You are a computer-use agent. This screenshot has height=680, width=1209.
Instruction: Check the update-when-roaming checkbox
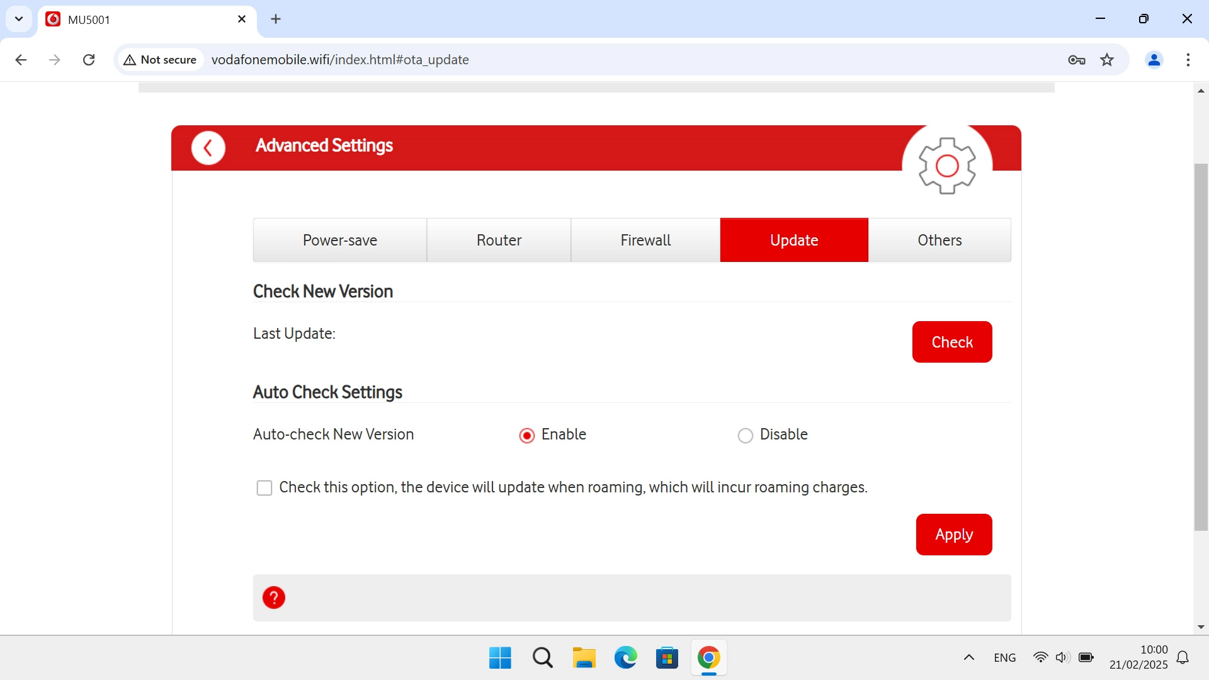tap(264, 487)
